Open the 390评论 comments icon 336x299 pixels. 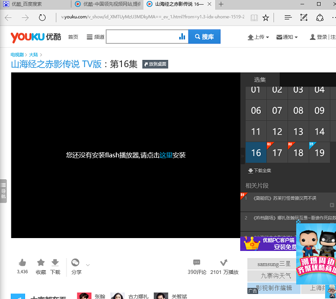point(197,263)
